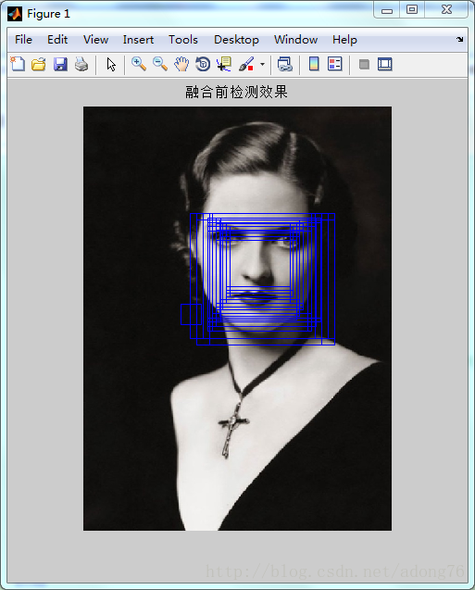475x590 pixels.
Task: Toggle the Data Cursor tool
Action: [224, 64]
